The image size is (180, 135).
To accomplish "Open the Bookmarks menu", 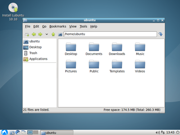I will (58, 26).
